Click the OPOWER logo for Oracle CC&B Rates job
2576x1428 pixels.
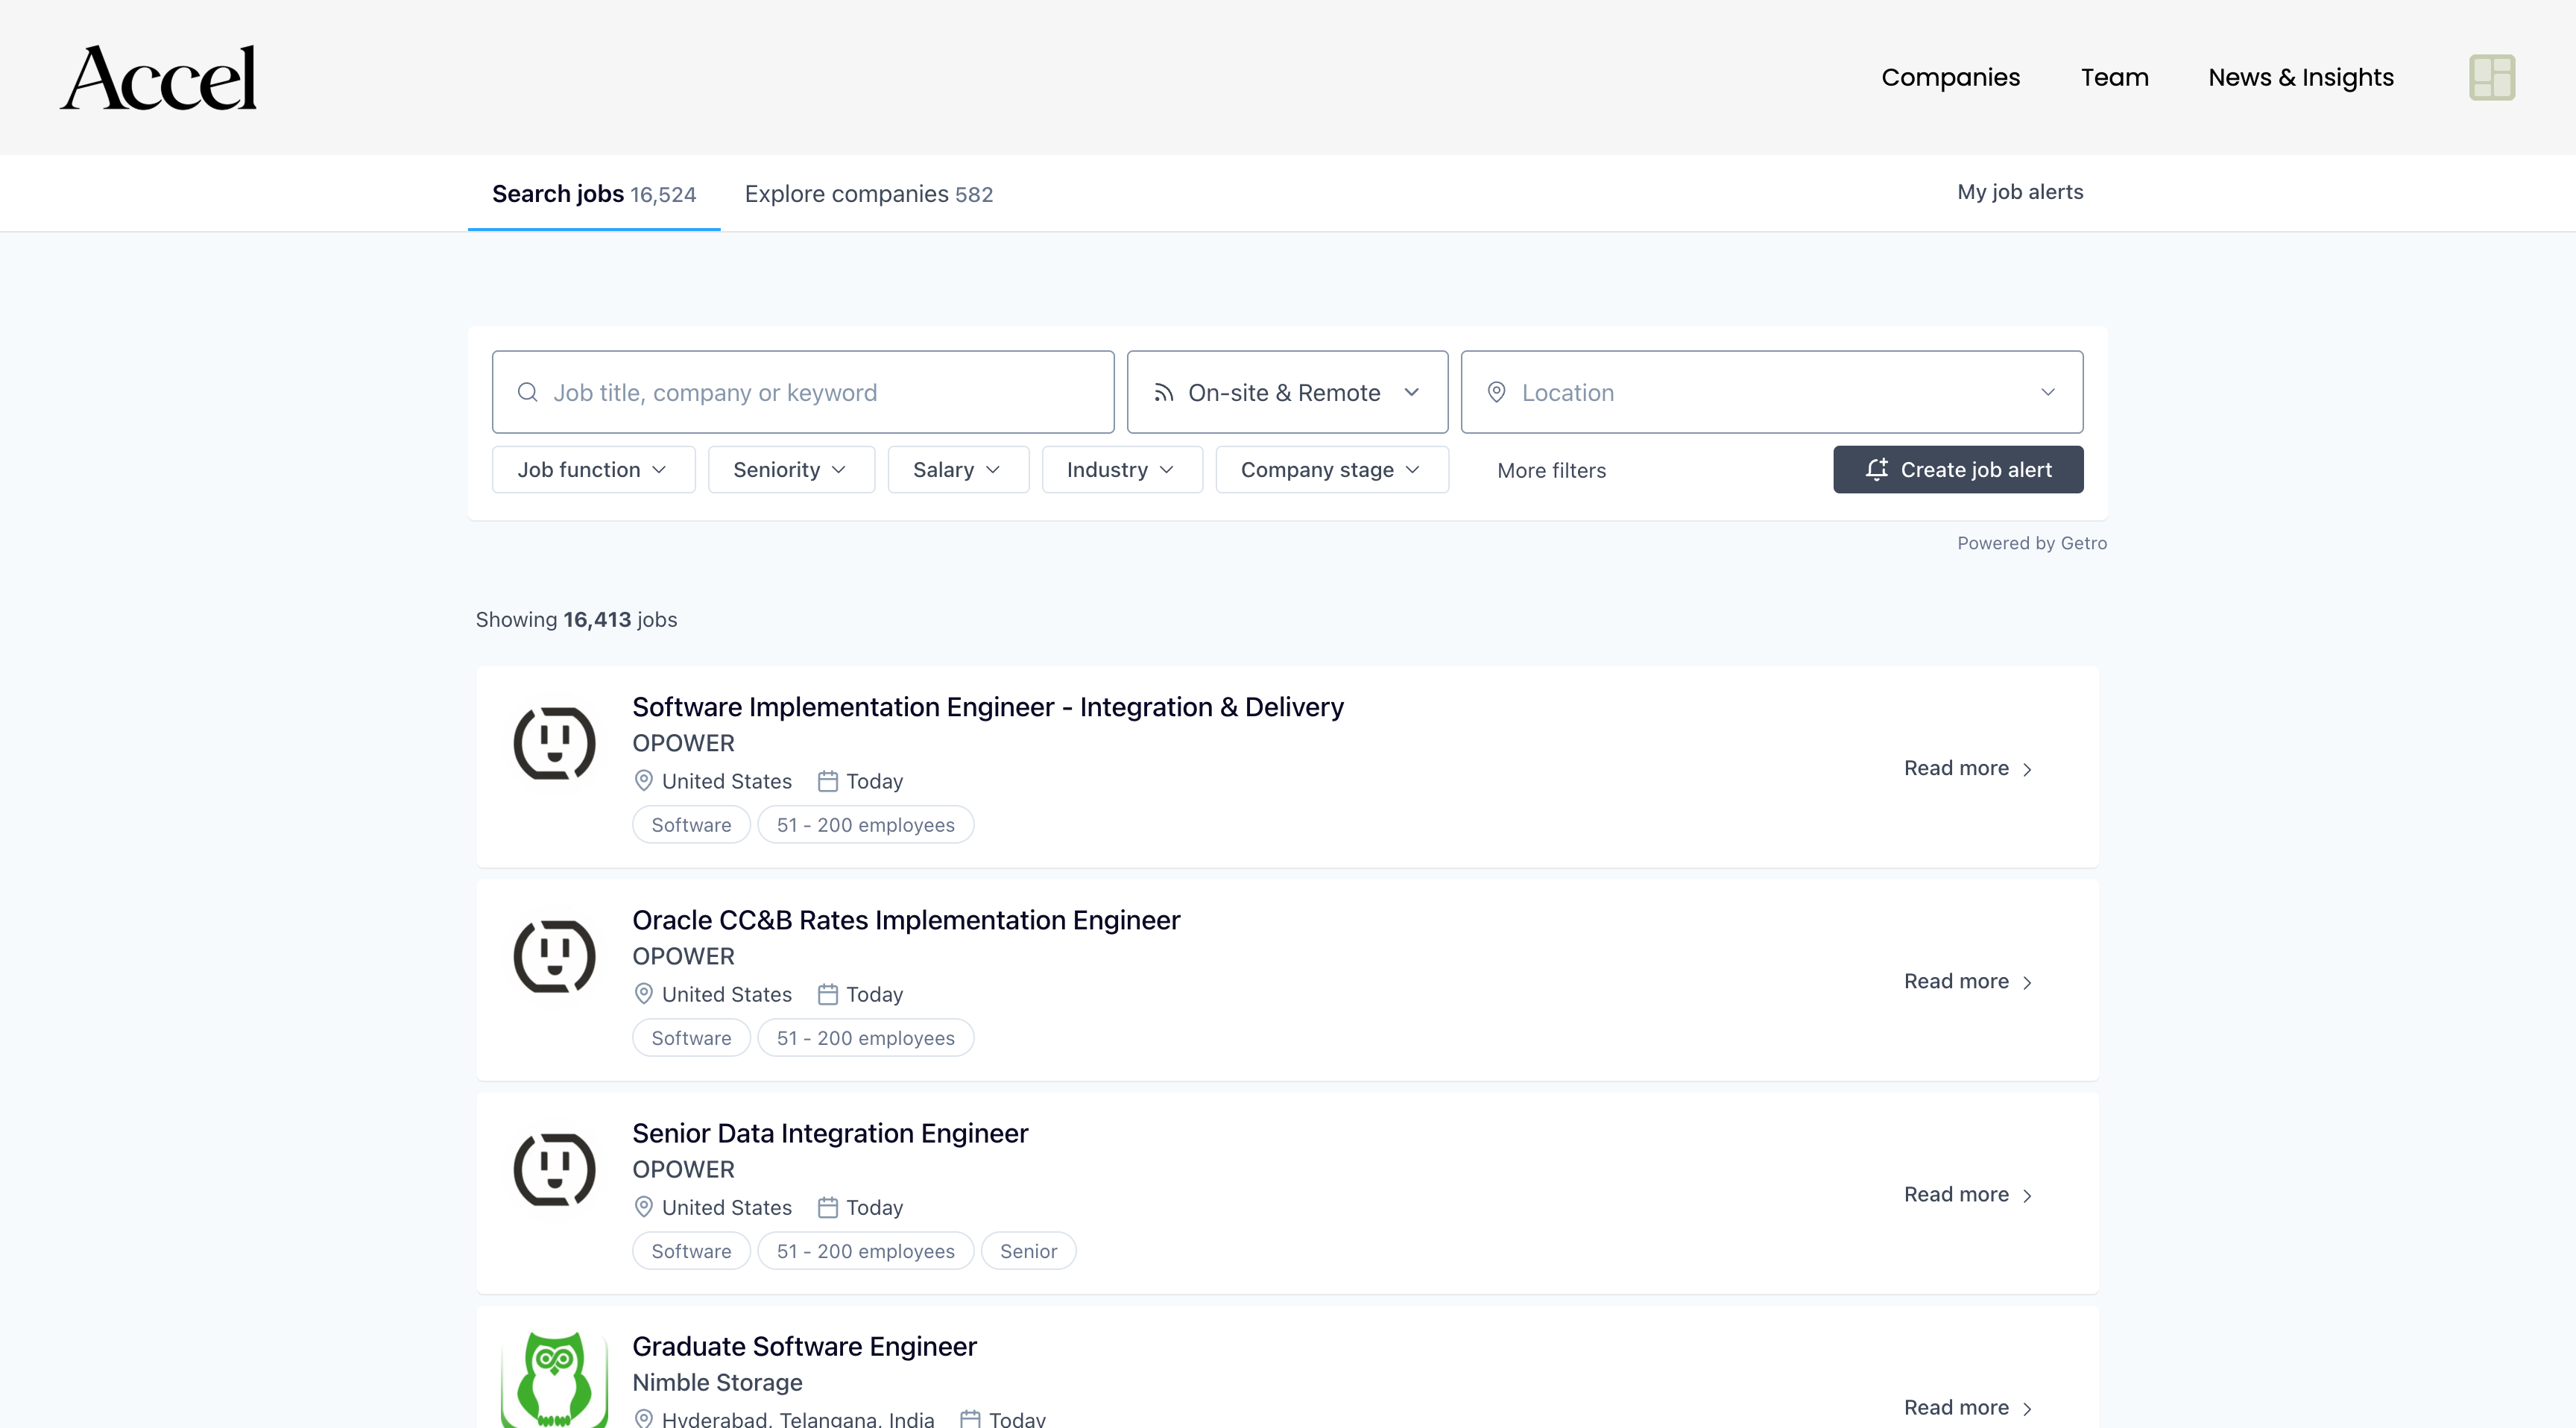(554, 956)
